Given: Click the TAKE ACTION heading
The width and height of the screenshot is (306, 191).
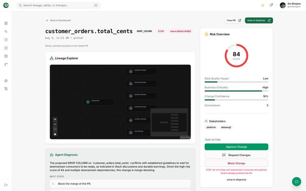Looking at the screenshot, I should pos(212,140).
